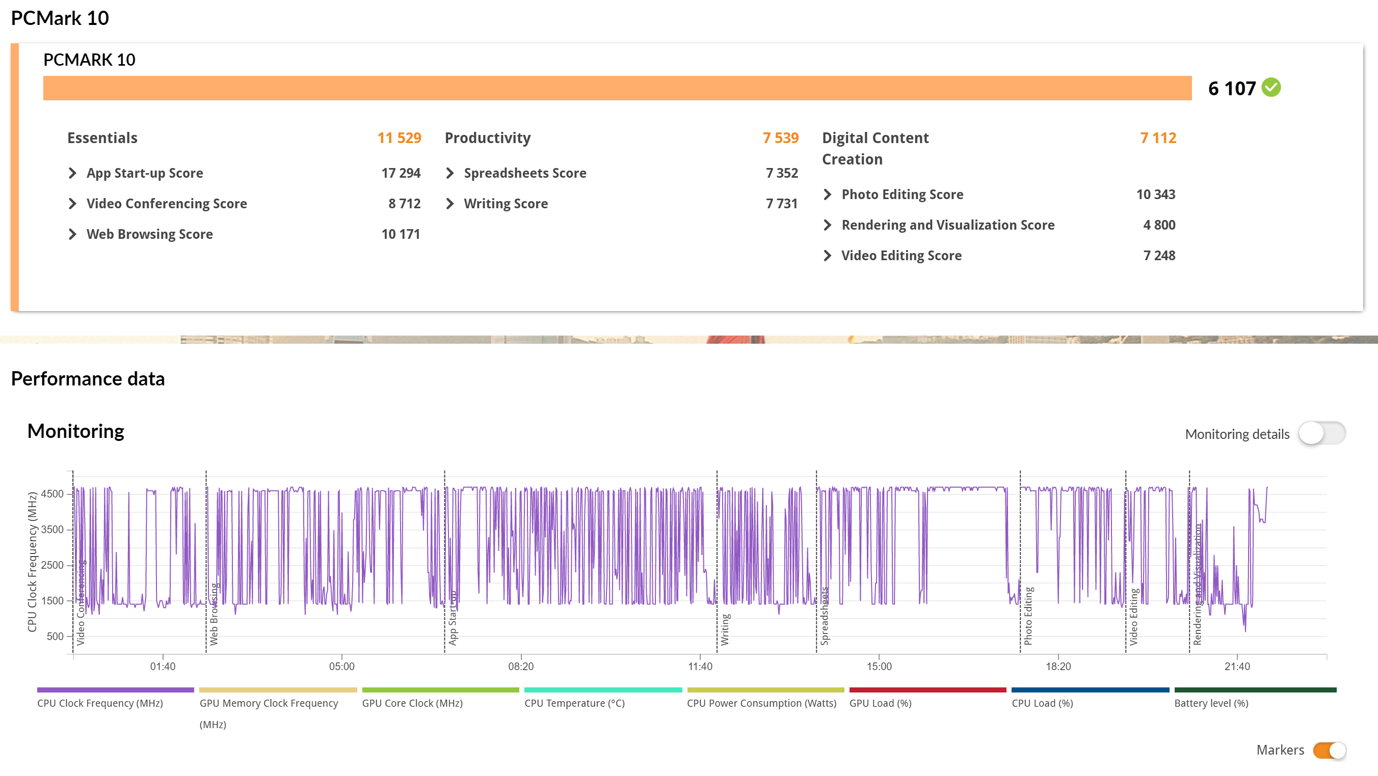Expand the Photo Editing Score chevron
Screen dimensions: 1378x776
tap(828, 195)
